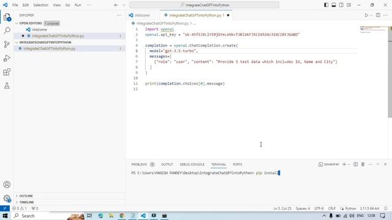392x220 pixels.
Task: Add a new terminal with plus icon
Action: pos(344,164)
